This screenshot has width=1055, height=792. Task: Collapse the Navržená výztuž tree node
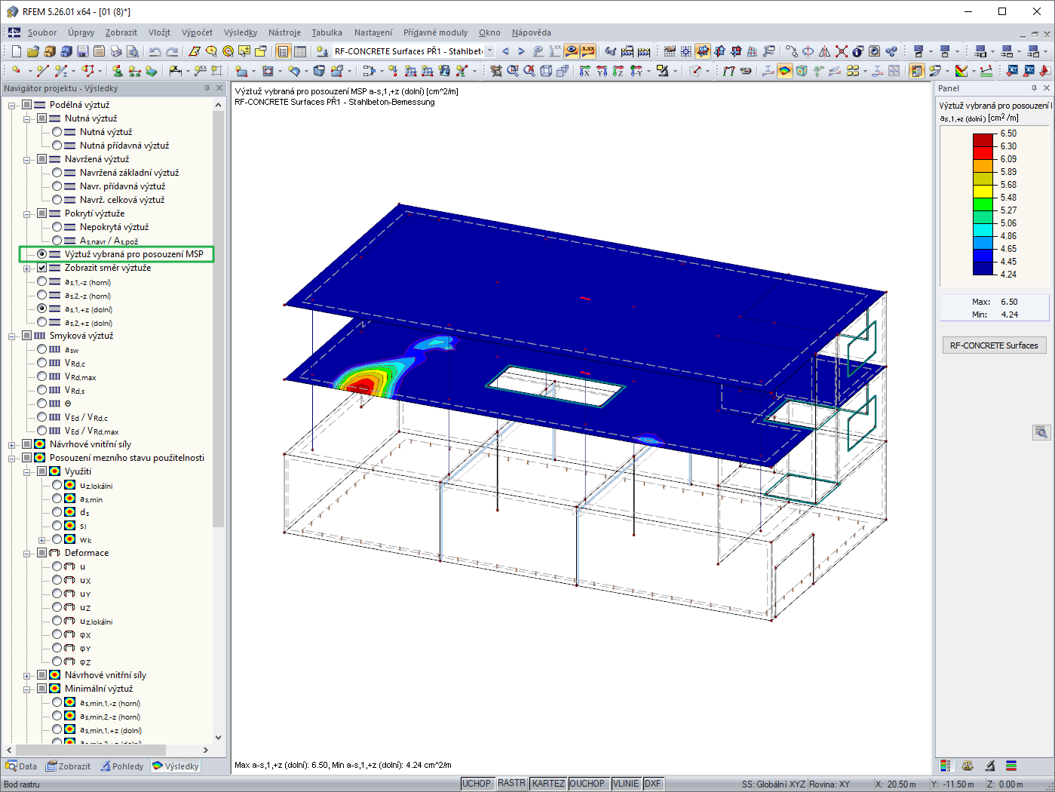[x=27, y=159]
